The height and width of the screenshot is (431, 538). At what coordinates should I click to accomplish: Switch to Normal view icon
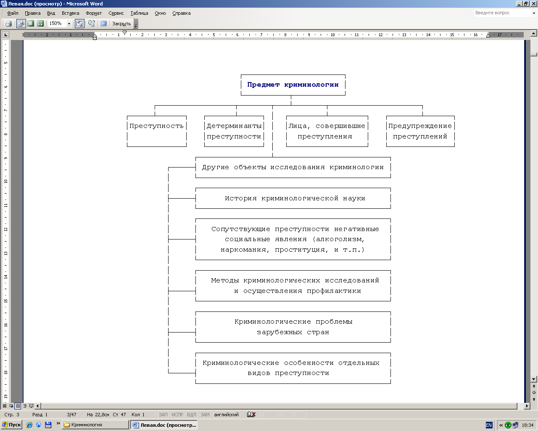[5, 406]
